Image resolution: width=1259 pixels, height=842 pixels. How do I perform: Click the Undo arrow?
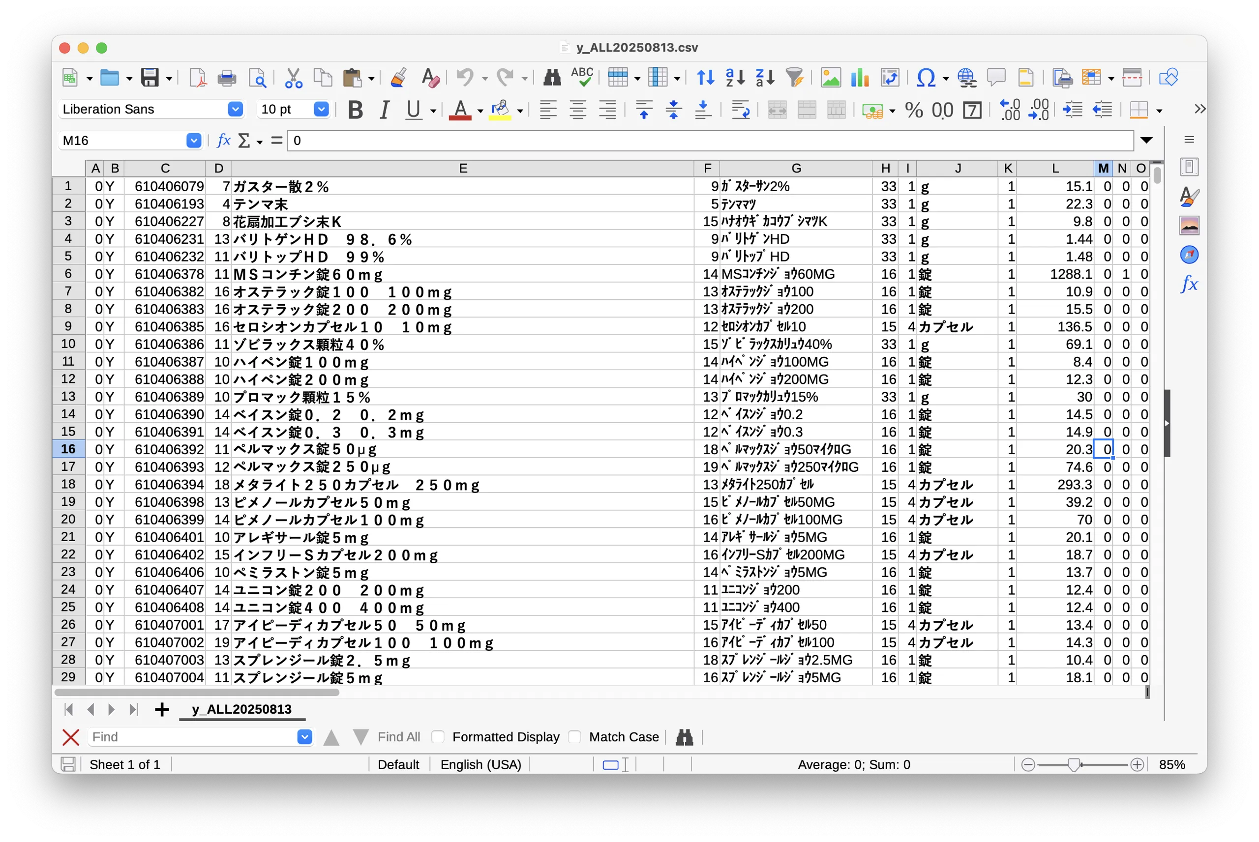[x=465, y=78]
